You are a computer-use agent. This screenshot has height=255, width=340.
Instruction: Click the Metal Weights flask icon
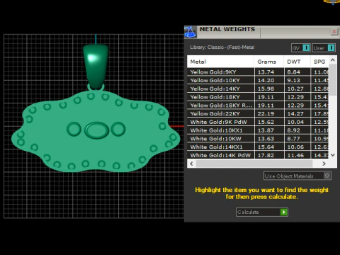[x=190, y=32]
